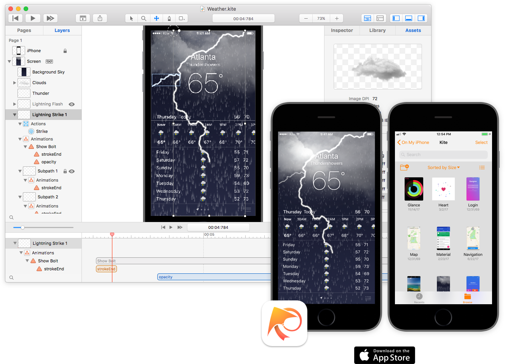The height and width of the screenshot is (364, 505).
Task: Click the 73% zoom level field
Action: point(321,18)
